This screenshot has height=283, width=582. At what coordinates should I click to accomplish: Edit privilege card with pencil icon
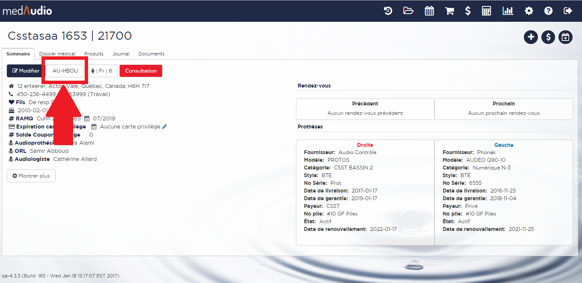(x=165, y=127)
